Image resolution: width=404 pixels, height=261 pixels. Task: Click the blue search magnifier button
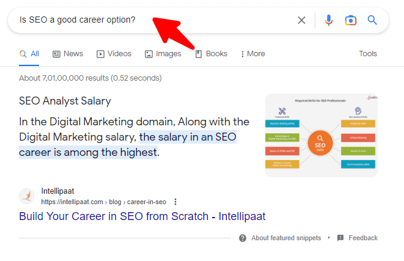tap(372, 20)
